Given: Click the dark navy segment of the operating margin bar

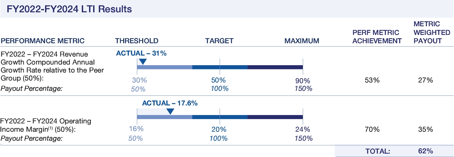Looking at the screenshot, I should click(x=275, y=117).
